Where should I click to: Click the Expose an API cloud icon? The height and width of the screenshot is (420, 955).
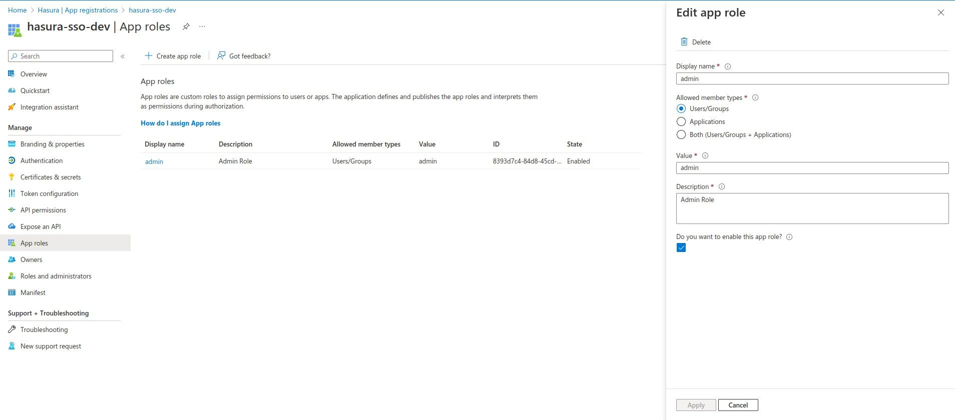[x=12, y=226]
